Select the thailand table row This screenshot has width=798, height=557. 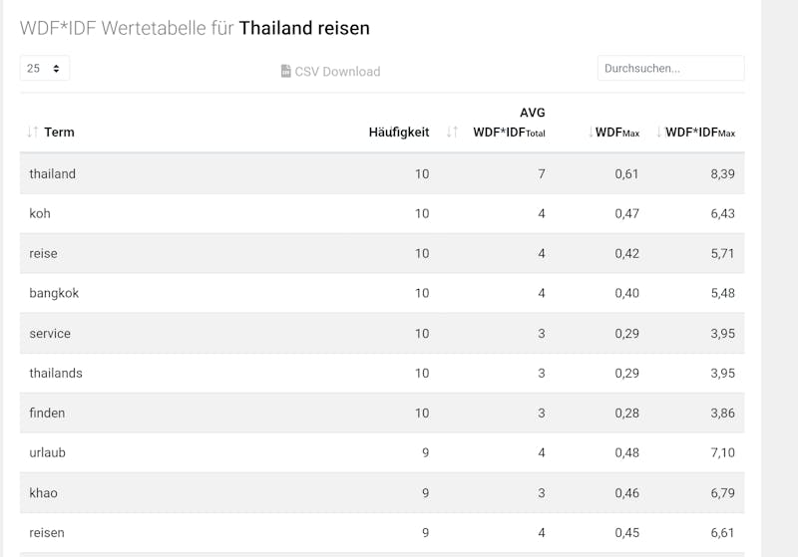[x=382, y=173]
